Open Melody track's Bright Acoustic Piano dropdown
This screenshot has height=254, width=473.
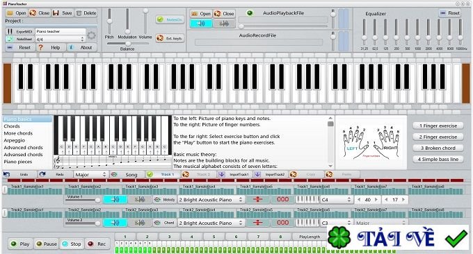point(211,200)
